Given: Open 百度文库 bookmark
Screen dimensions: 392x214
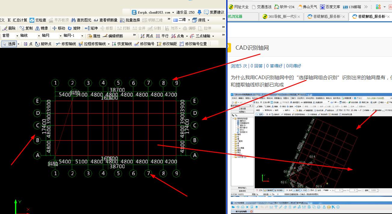Looking at the screenshot, I should coord(330,7).
